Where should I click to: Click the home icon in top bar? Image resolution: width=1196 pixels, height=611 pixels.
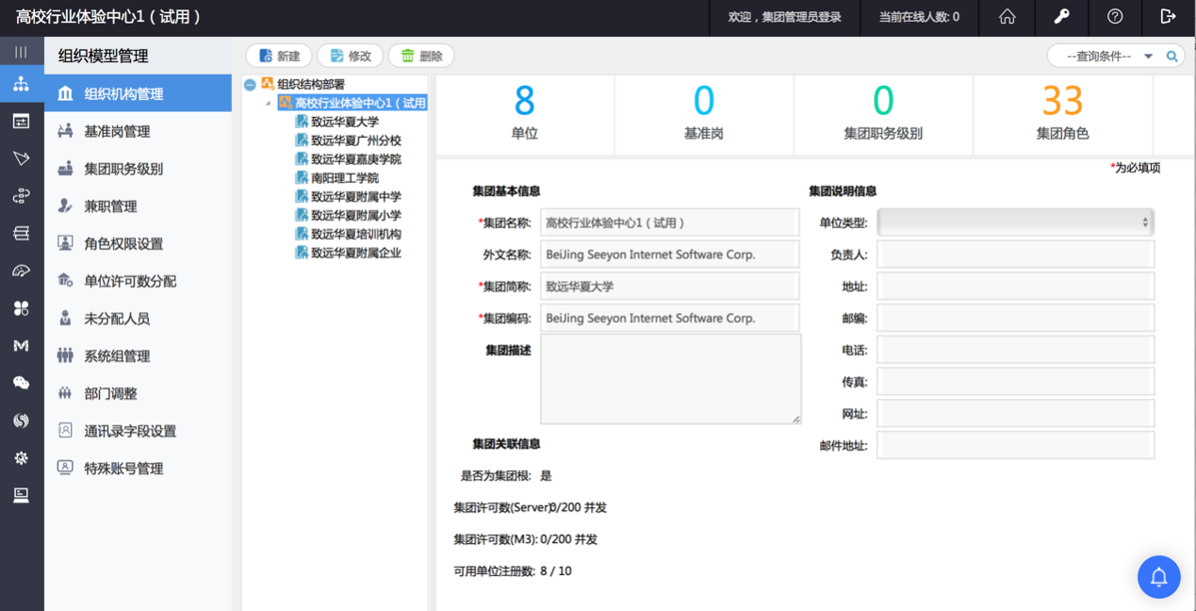click(1007, 17)
